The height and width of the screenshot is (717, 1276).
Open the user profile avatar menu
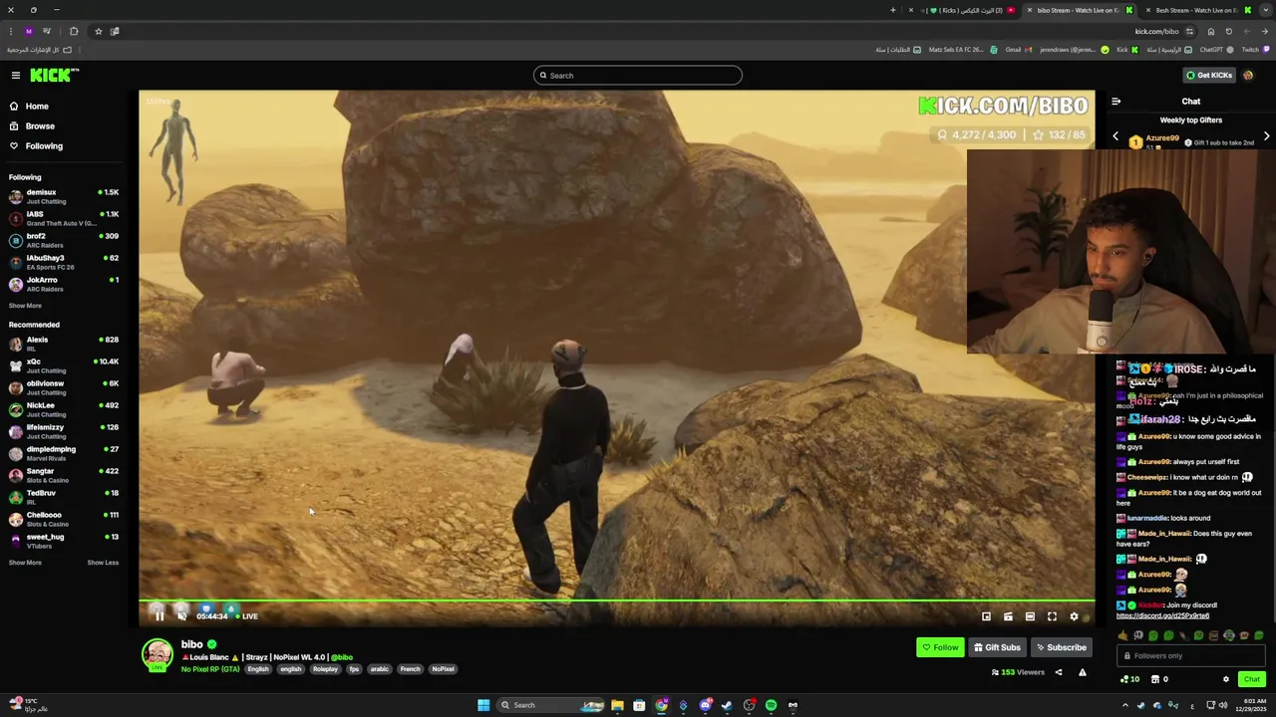tap(1248, 75)
